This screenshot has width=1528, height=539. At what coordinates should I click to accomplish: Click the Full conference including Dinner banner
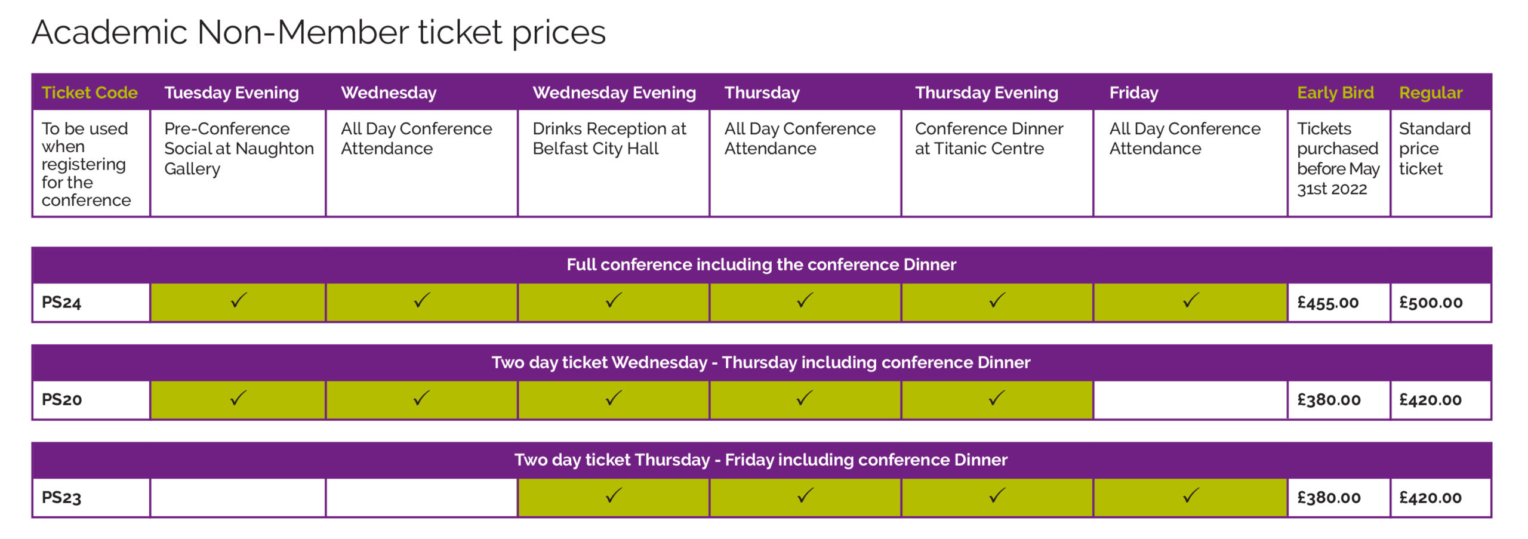click(762, 265)
